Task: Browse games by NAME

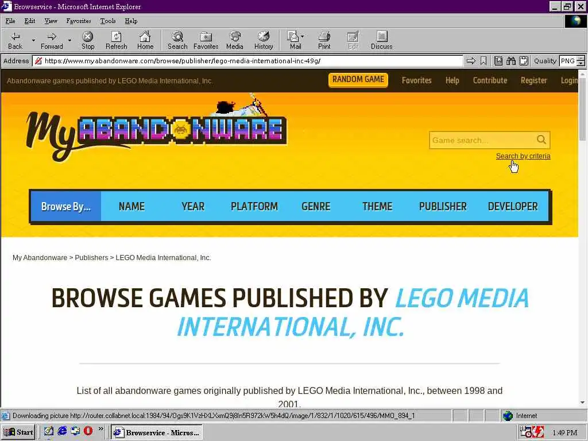Action: tap(131, 206)
